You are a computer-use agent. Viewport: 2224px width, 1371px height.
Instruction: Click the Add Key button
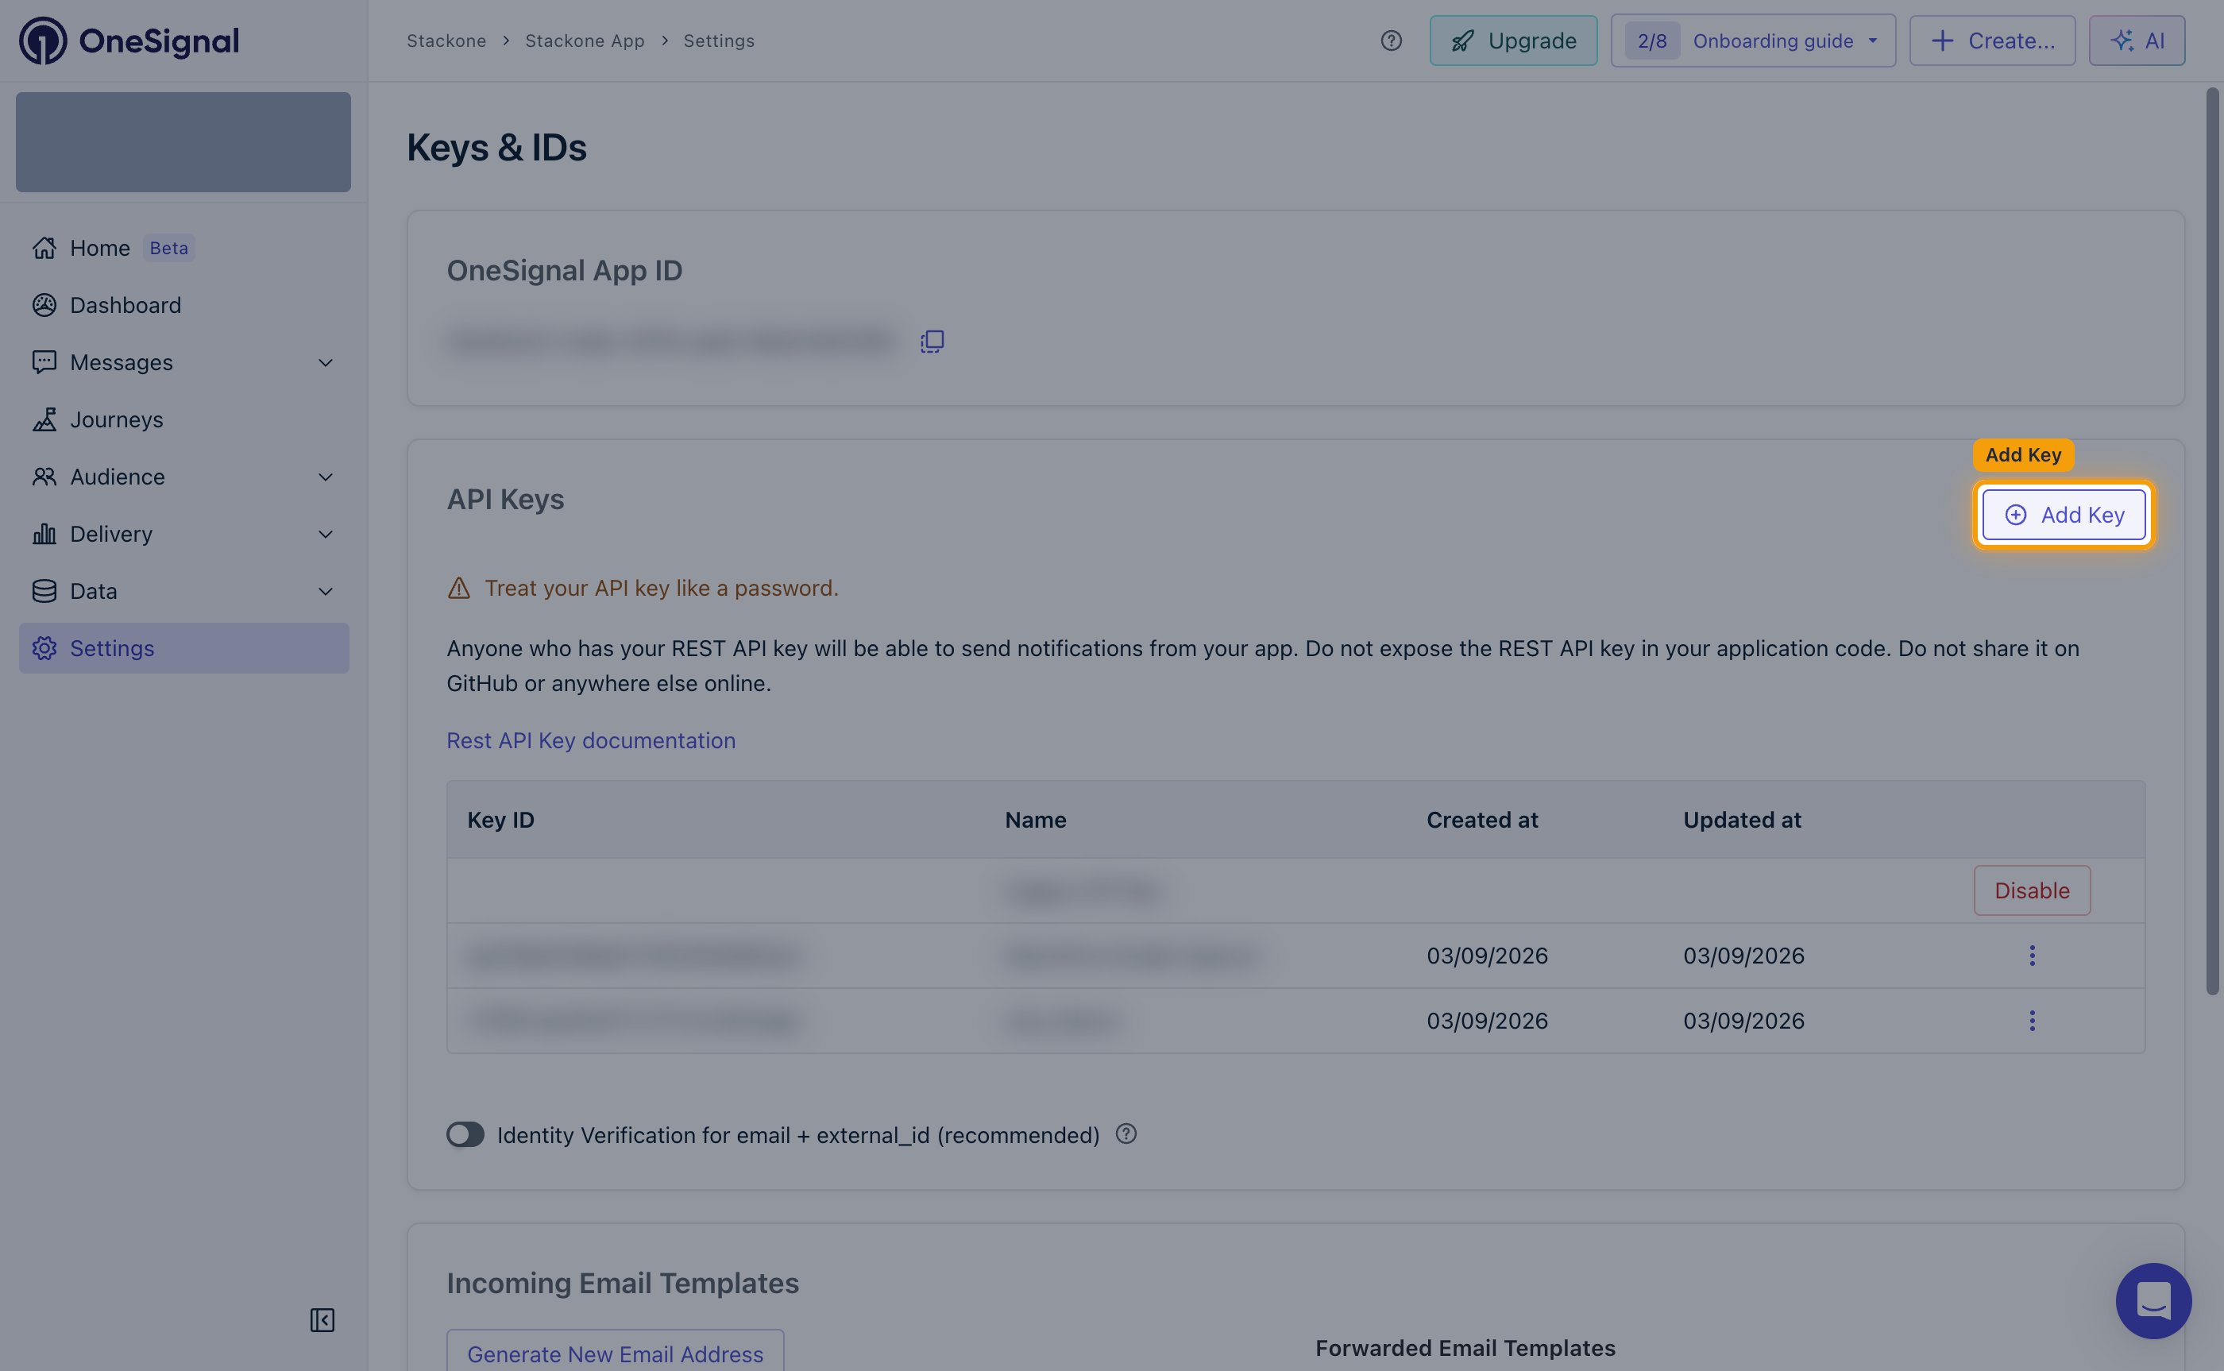coord(2064,515)
